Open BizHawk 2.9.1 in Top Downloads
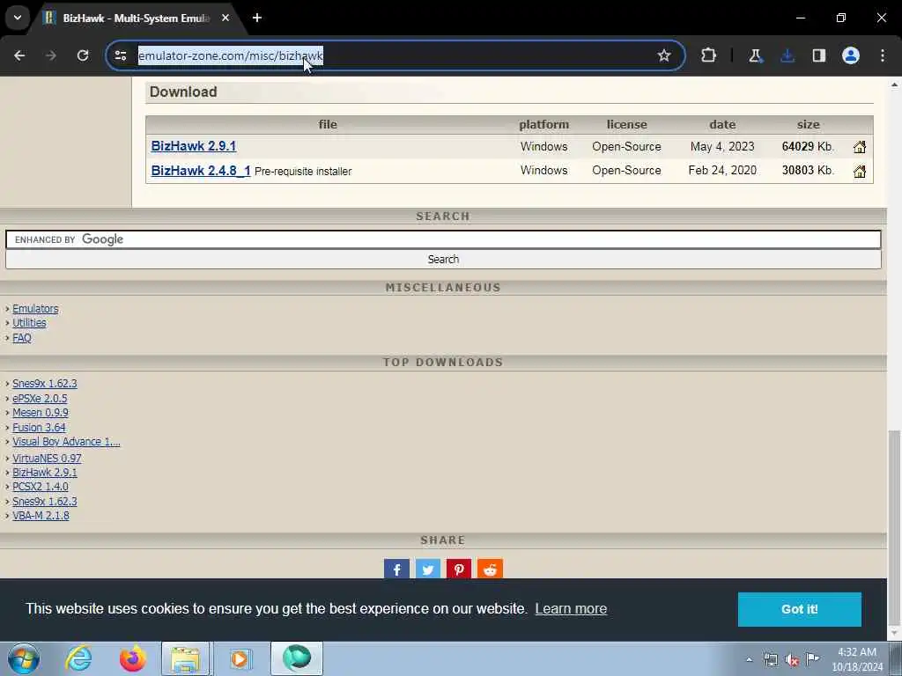This screenshot has width=902, height=676. 44,473
